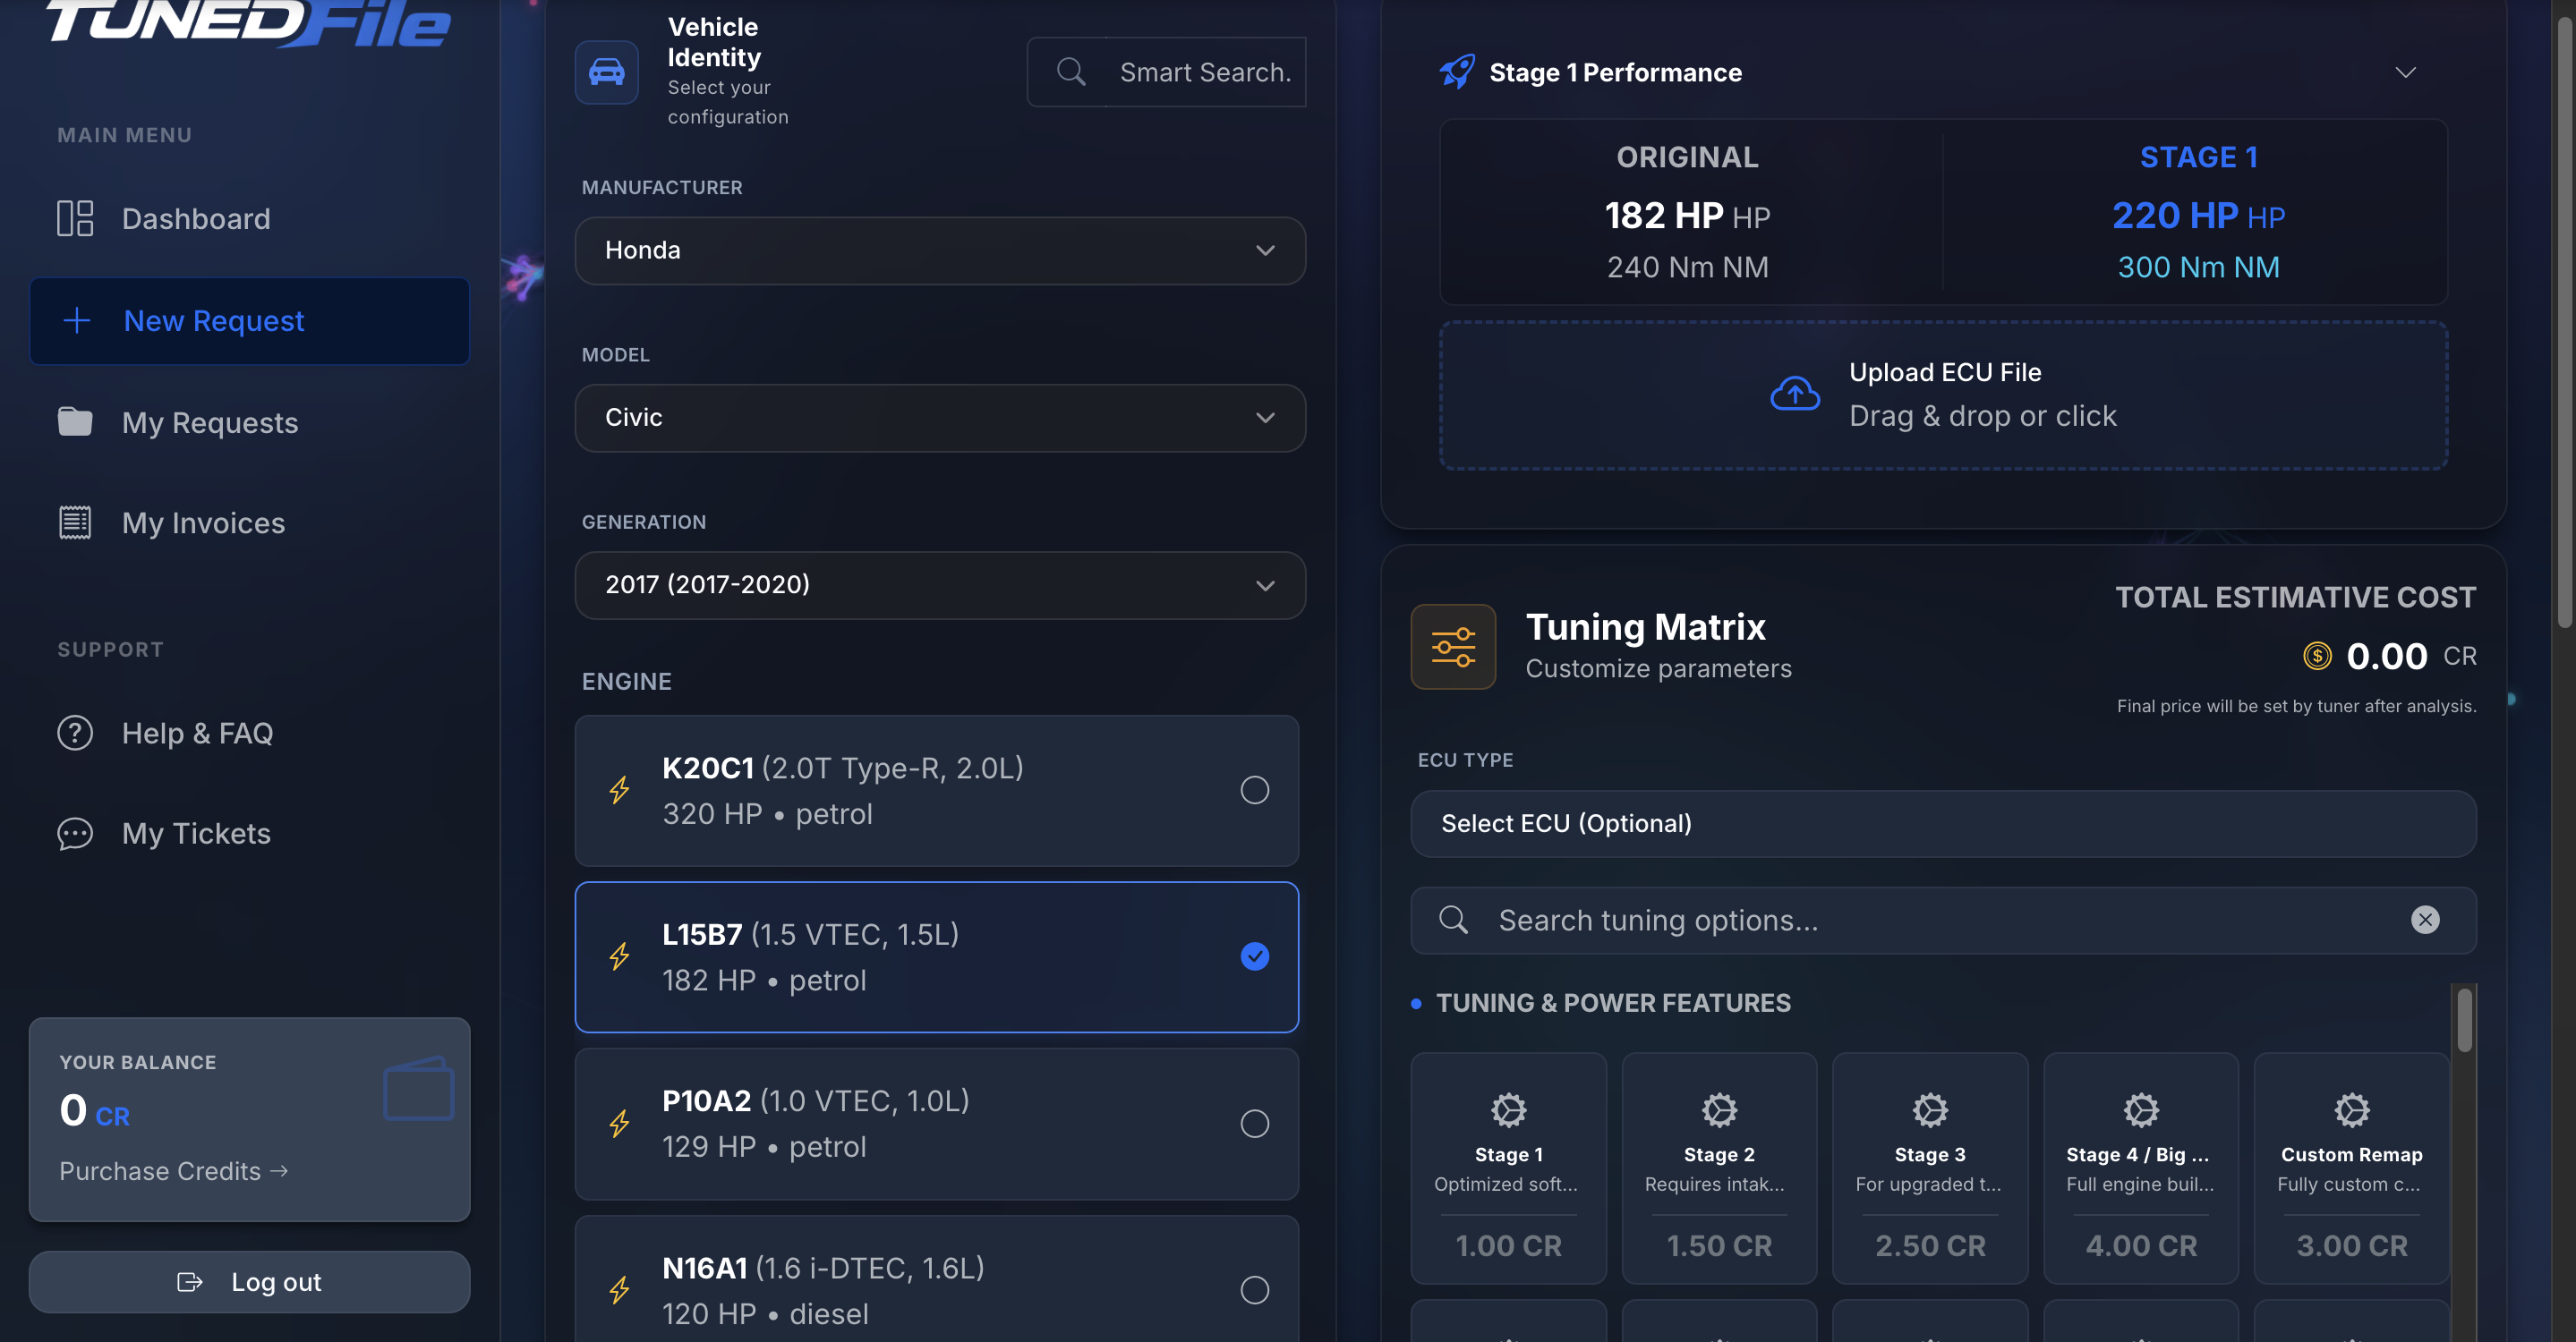This screenshot has height=1342, width=2576.
Task: Click the Vehicle Identity car icon
Action: pos(606,71)
